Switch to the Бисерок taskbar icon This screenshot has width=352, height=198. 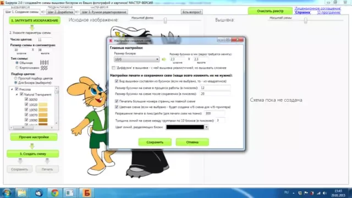[87, 193]
